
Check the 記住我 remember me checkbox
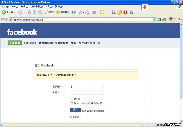tap(72, 99)
